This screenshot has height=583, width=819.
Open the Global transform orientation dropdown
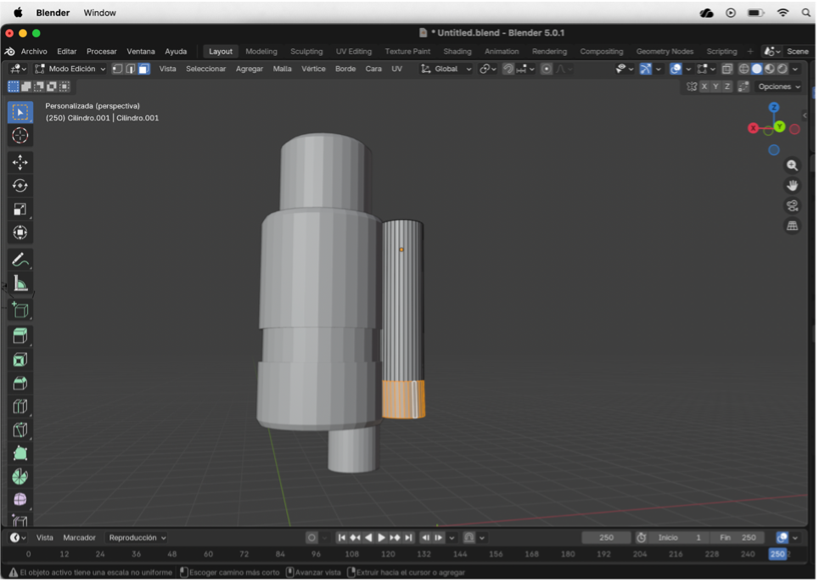coord(445,69)
